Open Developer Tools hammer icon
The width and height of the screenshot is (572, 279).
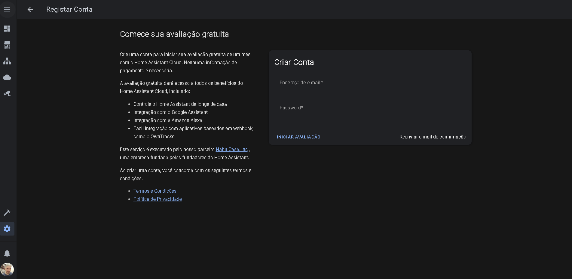(x=7, y=212)
